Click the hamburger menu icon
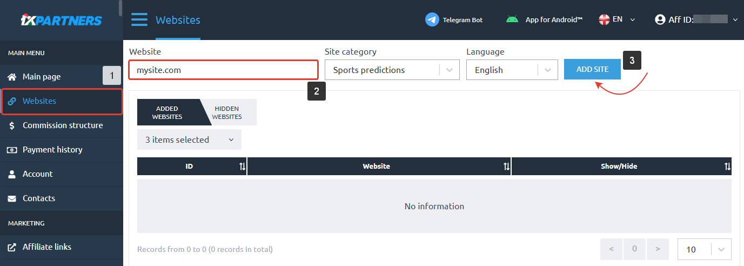This screenshot has height=266, width=744. (139, 20)
